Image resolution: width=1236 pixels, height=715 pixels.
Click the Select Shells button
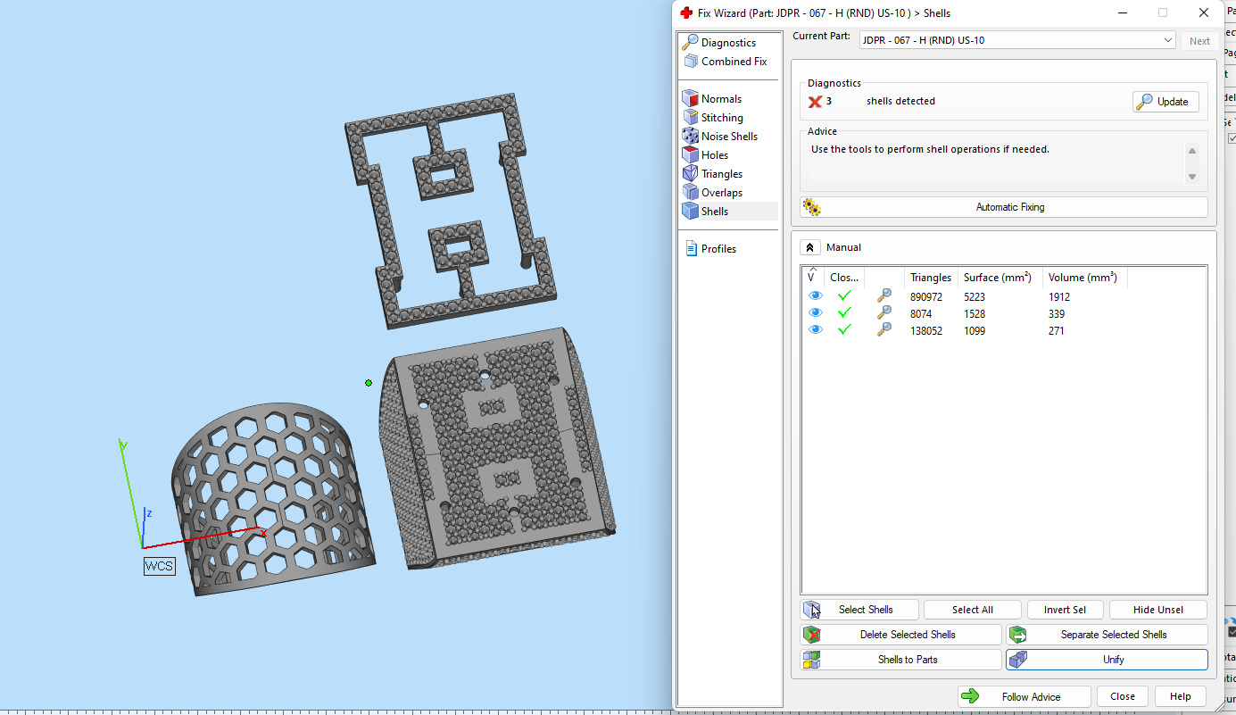click(x=860, y=610)
